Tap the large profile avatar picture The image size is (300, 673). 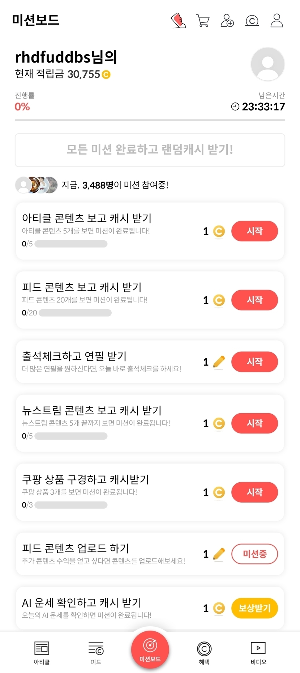pyautogui.click(x=267, y=64)
